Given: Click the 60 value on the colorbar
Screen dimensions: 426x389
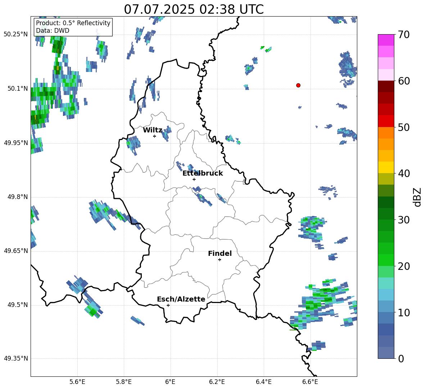Looking at the screenshot, I should pyautogui.click(x=403, y=81).
